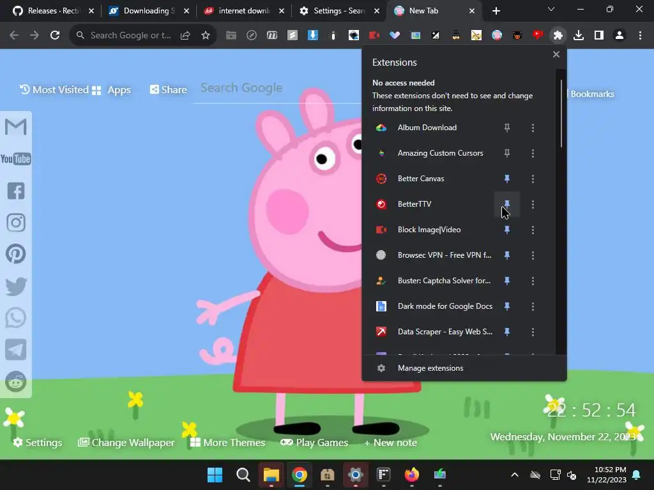The image size is (654, 490).
Task: Click the share page icon in address bar
Action: click(x=185, y=36)
